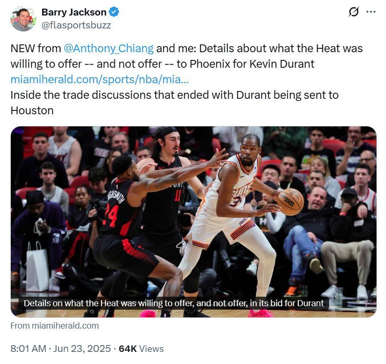Open the three-dot more options menu
Viewport: 386px width, 364px height.
click(371, 12)
